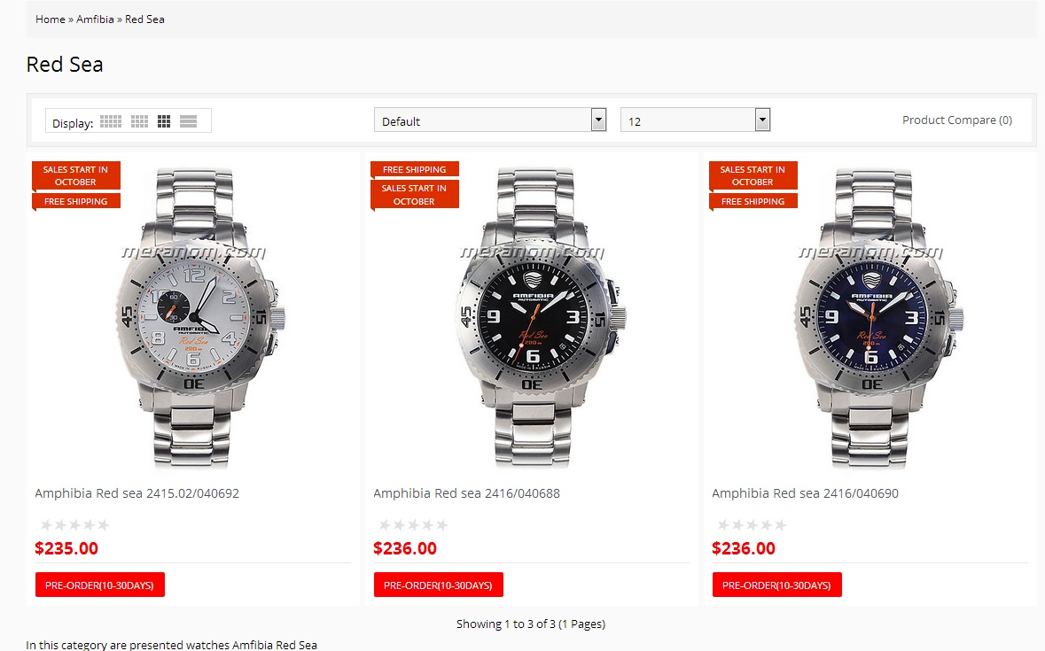1045x651 pixels.
Task: Open Amfibia category in breadcrumb
Action: coord(95,19)
